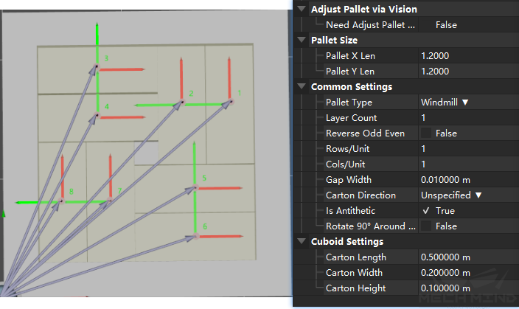
Task: Collapse the Pallet Size section
Action: [302, 40]
